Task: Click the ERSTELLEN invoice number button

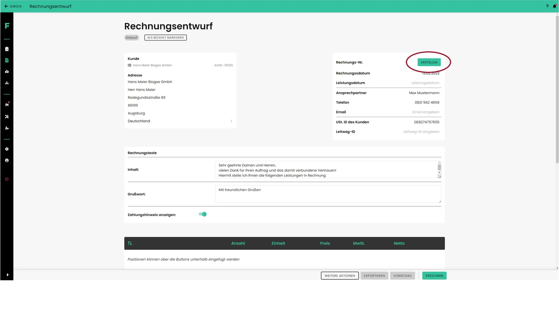Action: coord(429,62)
